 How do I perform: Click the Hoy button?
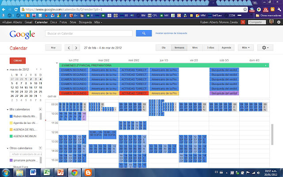53,48
